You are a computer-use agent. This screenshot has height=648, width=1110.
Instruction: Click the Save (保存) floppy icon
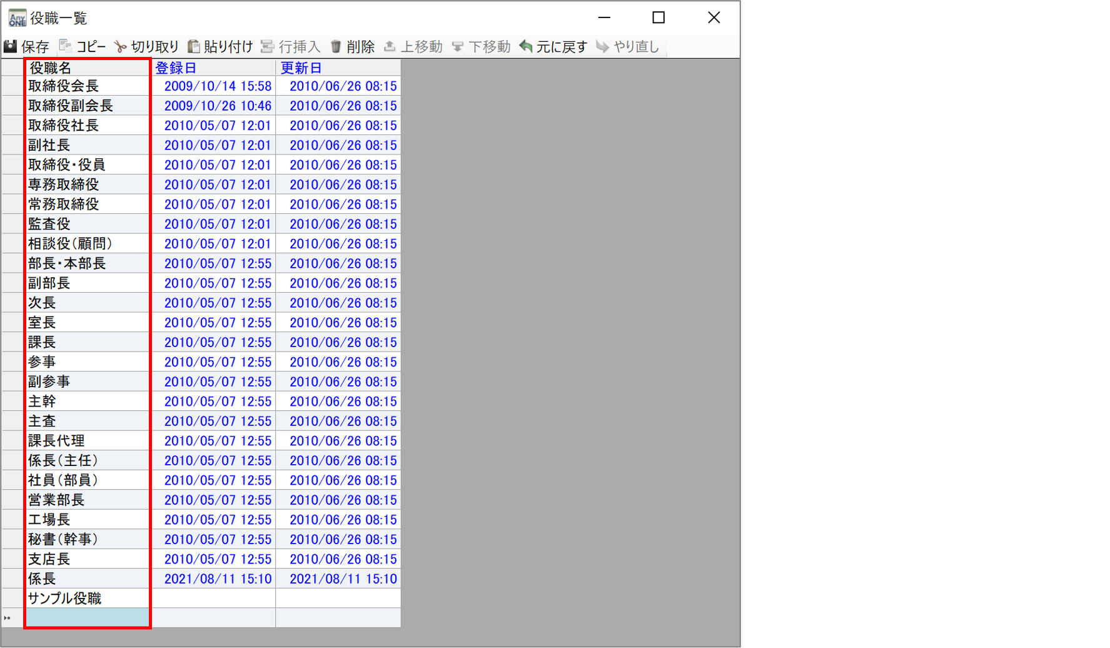(x=11, y=46)
